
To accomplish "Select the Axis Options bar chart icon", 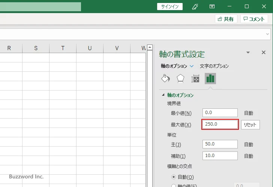I will (210, 78).
